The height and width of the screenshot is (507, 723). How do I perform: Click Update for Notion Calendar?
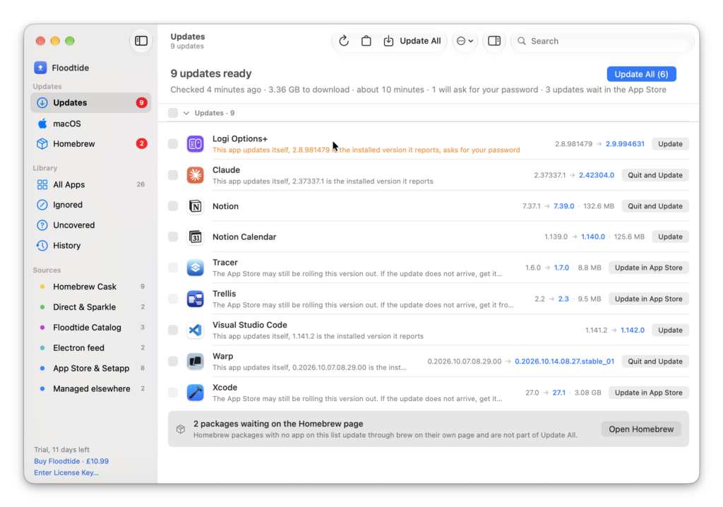670,237
